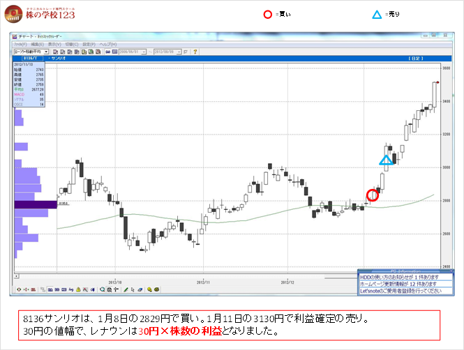Screen dimensions: 464x350
Task: Toggle the flag checkbox beside the end date
Action: coord(186,52)
